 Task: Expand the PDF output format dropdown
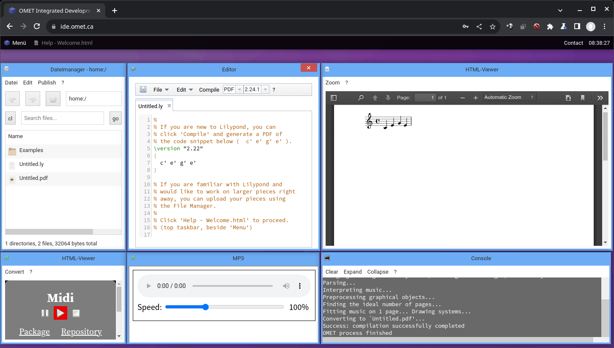(239, 90)
